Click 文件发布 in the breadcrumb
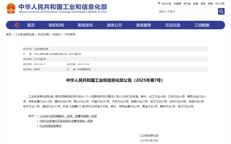This screenshot has height=144, width=231. (x=70, y=34)
